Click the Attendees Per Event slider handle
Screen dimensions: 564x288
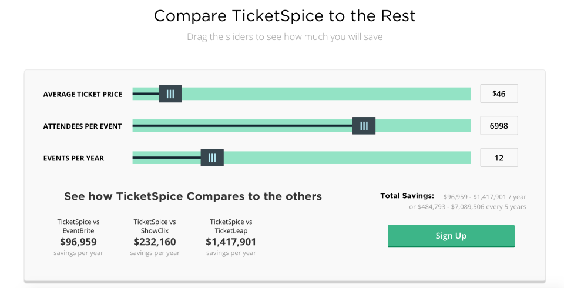(x=364, y=126)
